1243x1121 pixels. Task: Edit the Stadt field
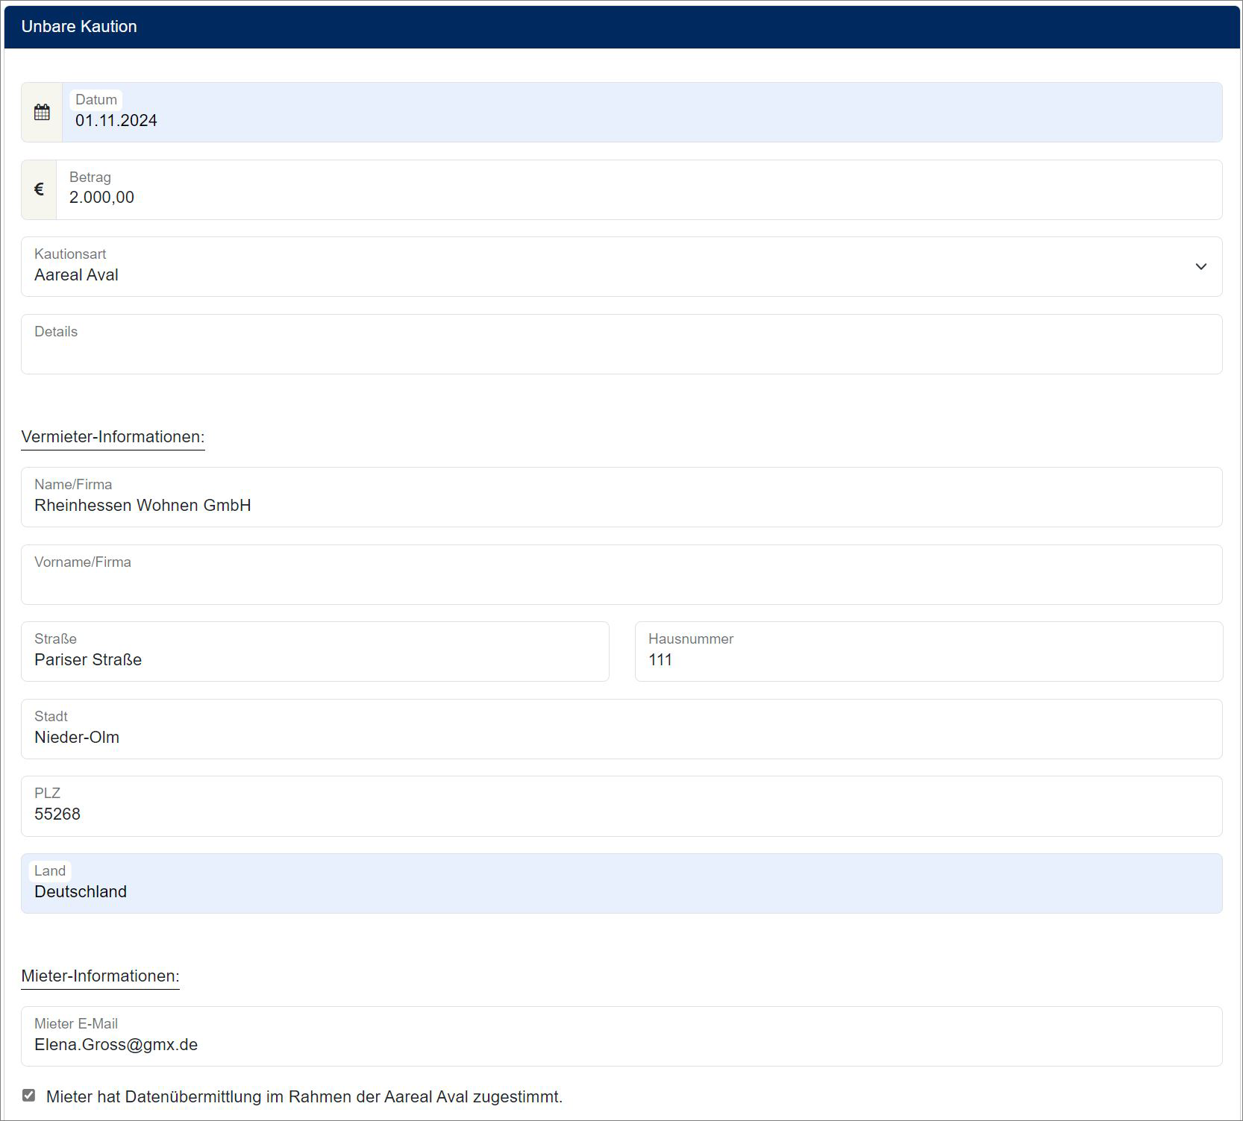pos(621,737)
